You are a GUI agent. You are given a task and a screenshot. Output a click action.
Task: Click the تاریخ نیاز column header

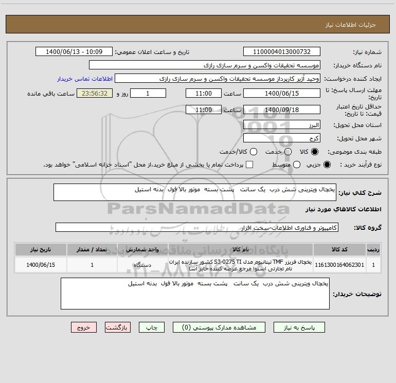pyautogui.click(x=41, y=249)
